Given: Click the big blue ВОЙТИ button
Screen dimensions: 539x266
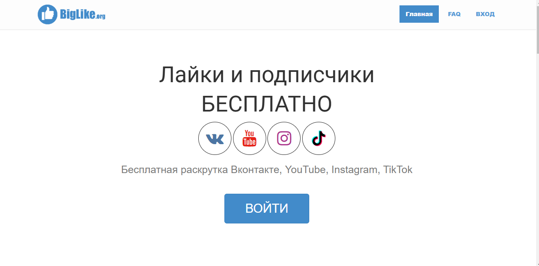Looking at the screenshot, I should pos(267,209).
